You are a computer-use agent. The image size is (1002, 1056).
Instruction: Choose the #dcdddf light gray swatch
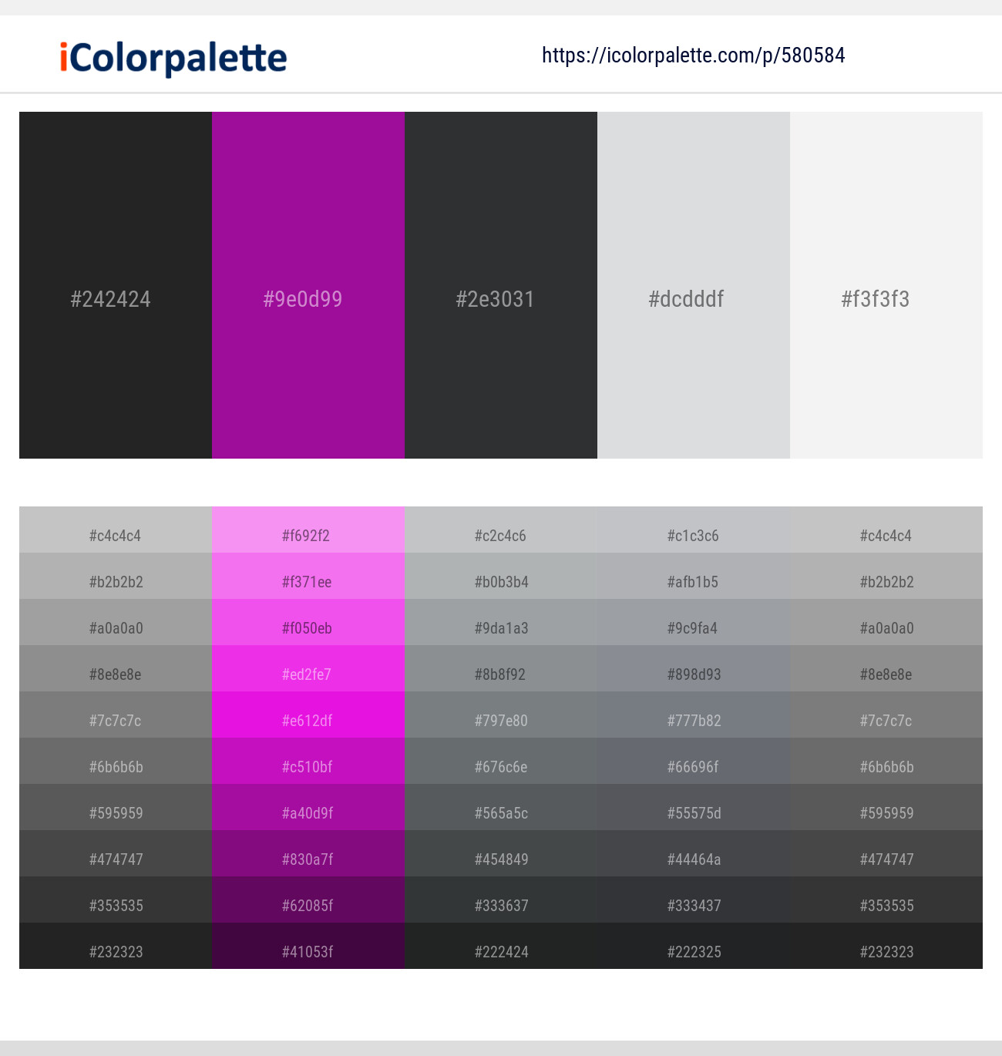694,285
